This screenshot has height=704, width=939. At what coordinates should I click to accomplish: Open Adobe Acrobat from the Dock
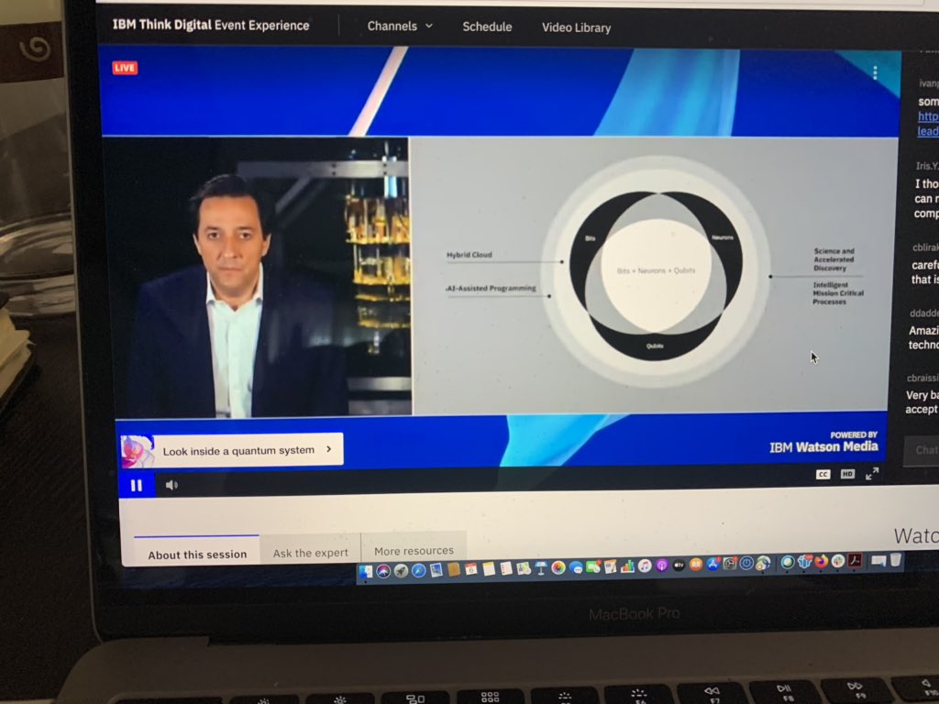(855, 560)
